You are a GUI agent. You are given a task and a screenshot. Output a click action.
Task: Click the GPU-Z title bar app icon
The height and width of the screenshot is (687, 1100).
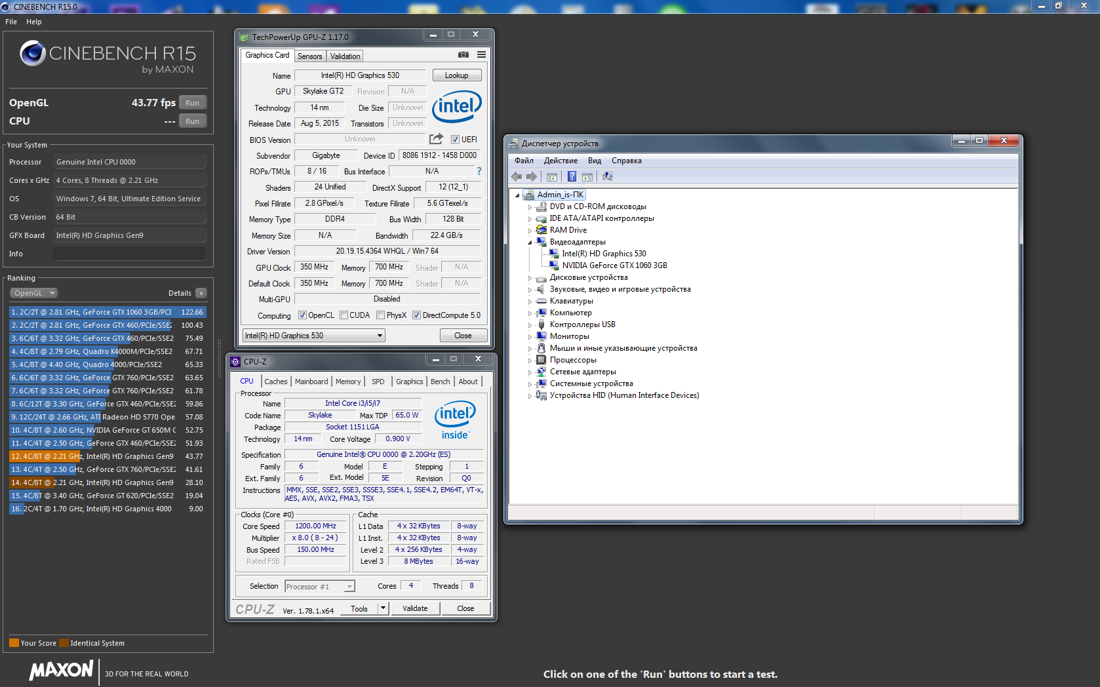coord(245,37)
